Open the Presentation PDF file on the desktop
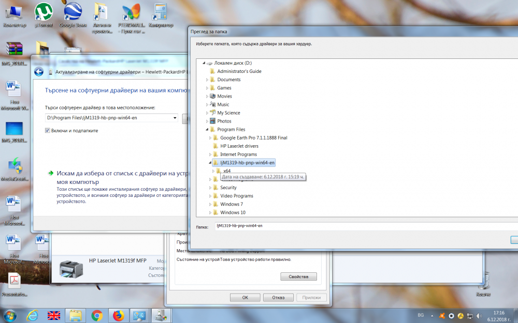The height and width of the screenshot is (323, 518). [x=14, y=285]
